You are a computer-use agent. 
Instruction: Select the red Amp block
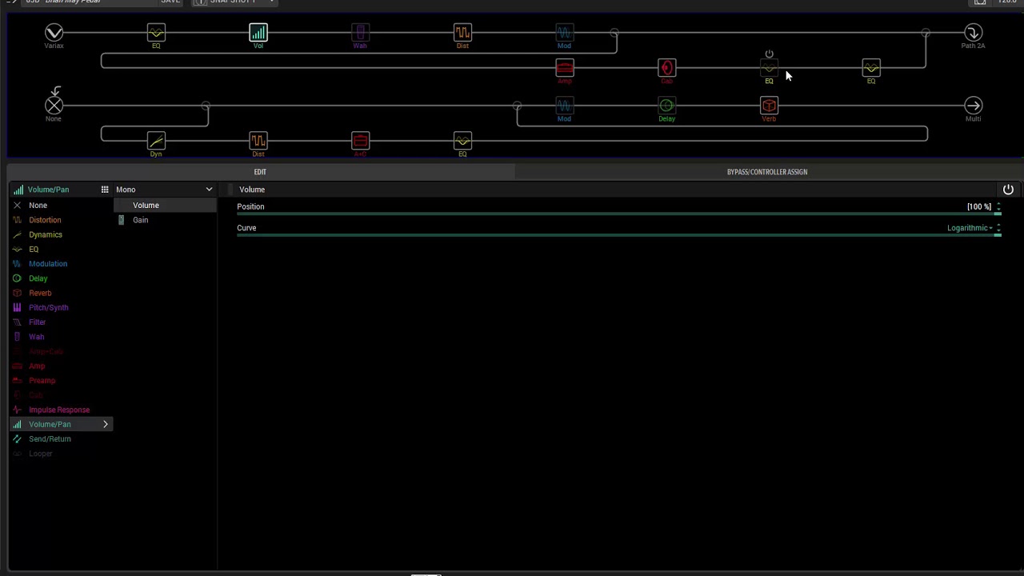coord(564,68)
